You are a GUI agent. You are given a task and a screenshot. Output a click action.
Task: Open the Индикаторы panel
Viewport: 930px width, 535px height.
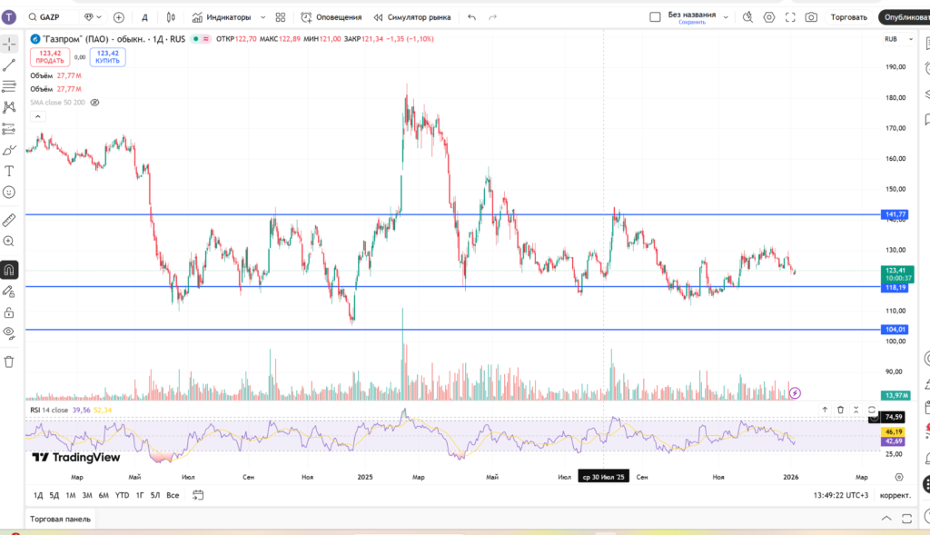coord(222,17)
